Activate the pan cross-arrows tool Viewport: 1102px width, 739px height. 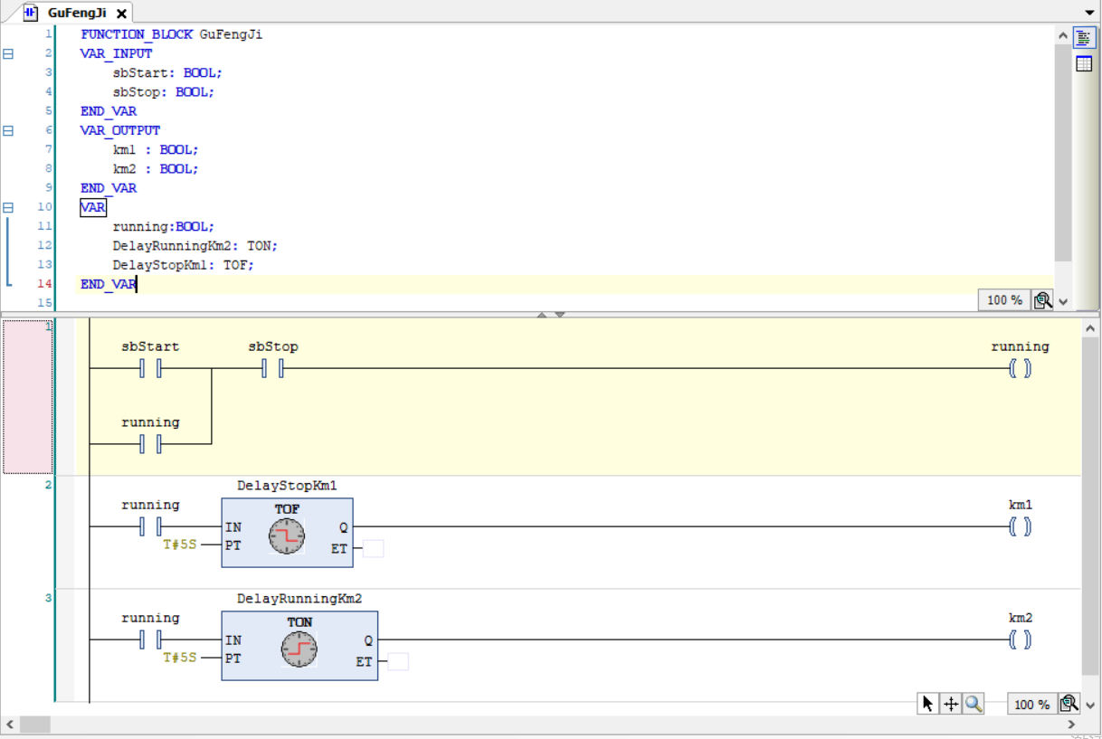coord(950,704)
